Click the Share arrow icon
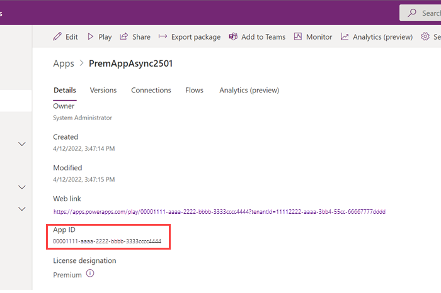This screenshot has height=293, width=441. (x=123, y=36)
